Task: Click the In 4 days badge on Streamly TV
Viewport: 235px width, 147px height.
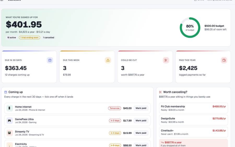Action: pyautogui.click(x=115, y=133)
